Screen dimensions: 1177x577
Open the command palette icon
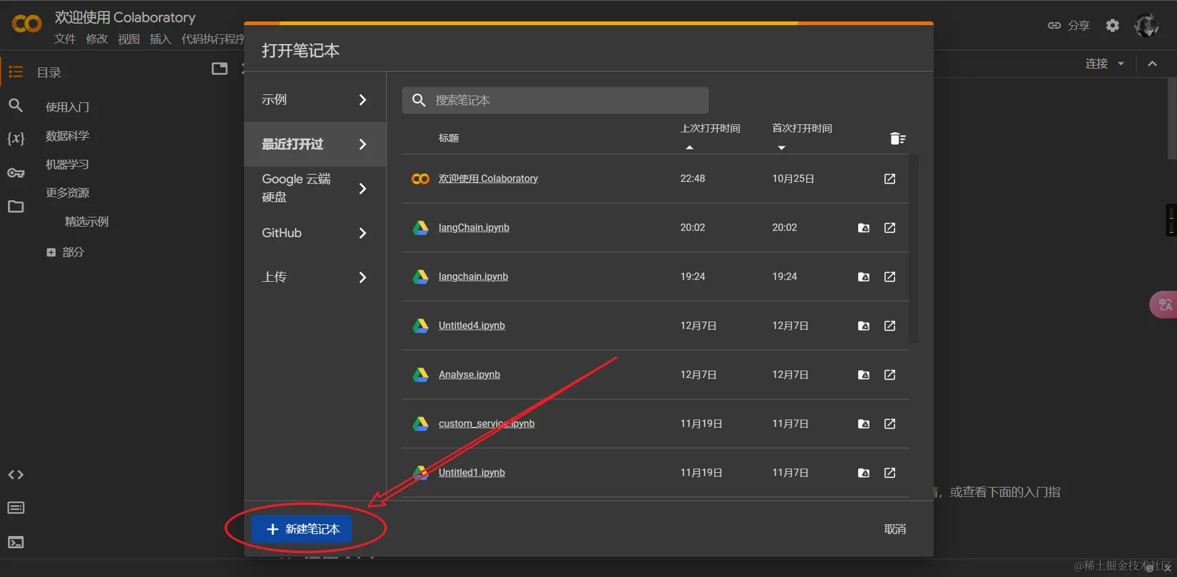(x=16, y=508)
